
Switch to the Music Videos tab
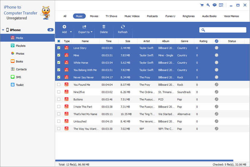pos(132,16)
